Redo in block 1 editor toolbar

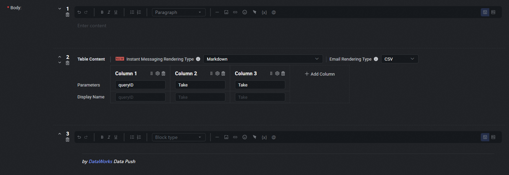(x=86, y=12)
